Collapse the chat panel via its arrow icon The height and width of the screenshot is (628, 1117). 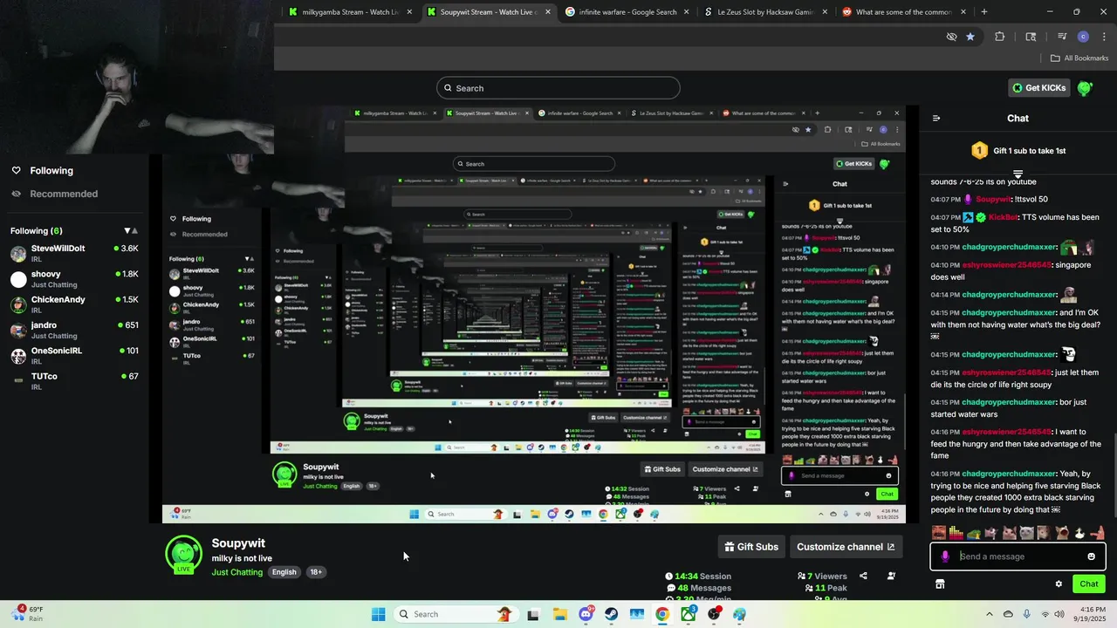(x=936, y=119)
